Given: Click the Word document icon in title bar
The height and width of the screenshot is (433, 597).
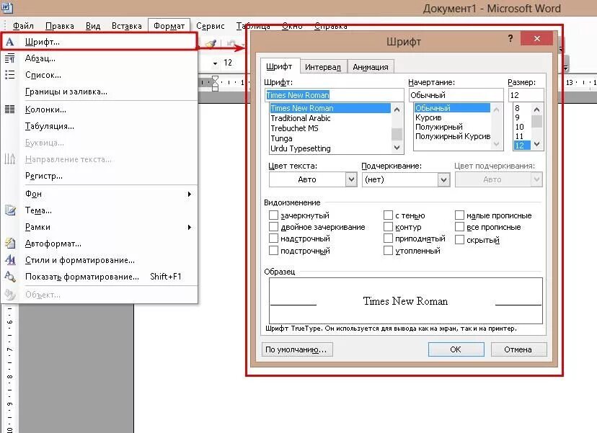Looking at the screenshot, I should pyautogui.click(x=7, y=7).
